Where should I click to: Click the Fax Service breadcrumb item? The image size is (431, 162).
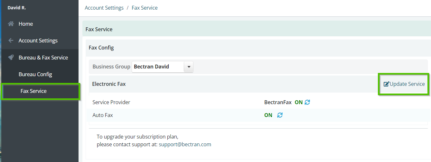(x=145, y=8)
